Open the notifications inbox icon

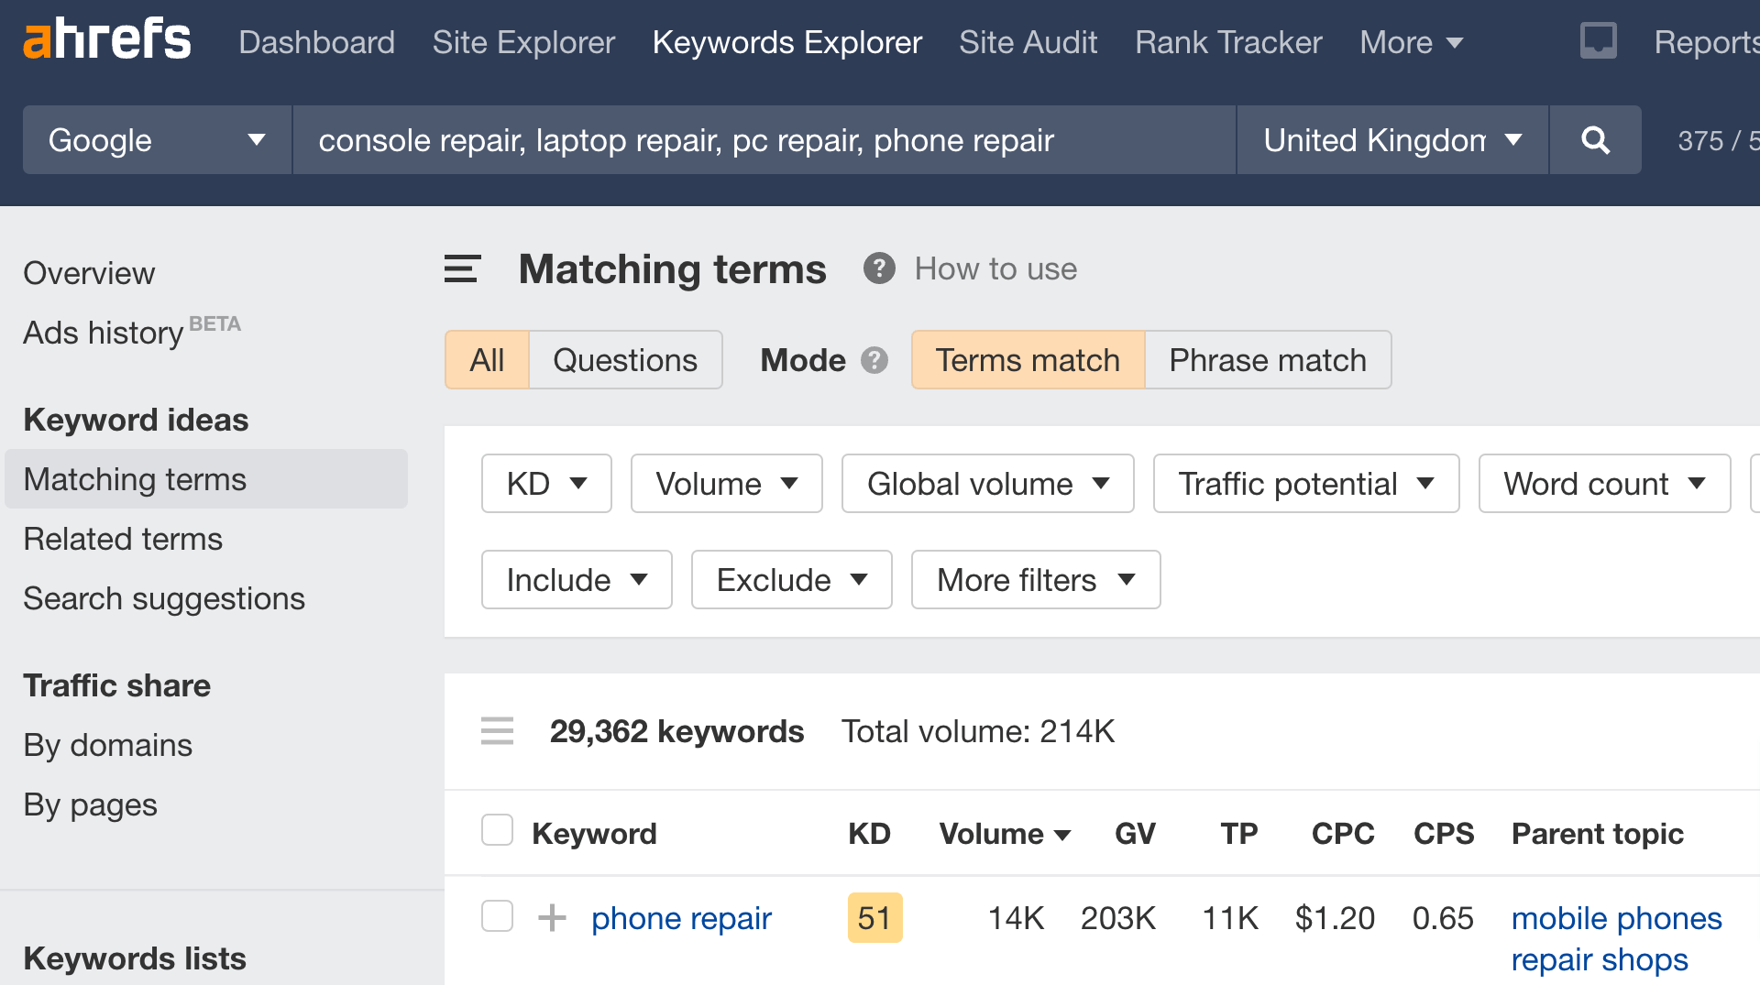(1598, 40)
